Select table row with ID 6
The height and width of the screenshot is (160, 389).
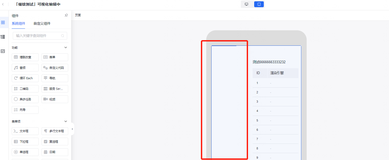point(275,130)
